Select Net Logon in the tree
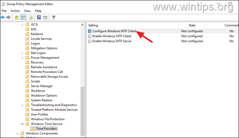This screenshot has width=239, height=138. pos(38,53)
